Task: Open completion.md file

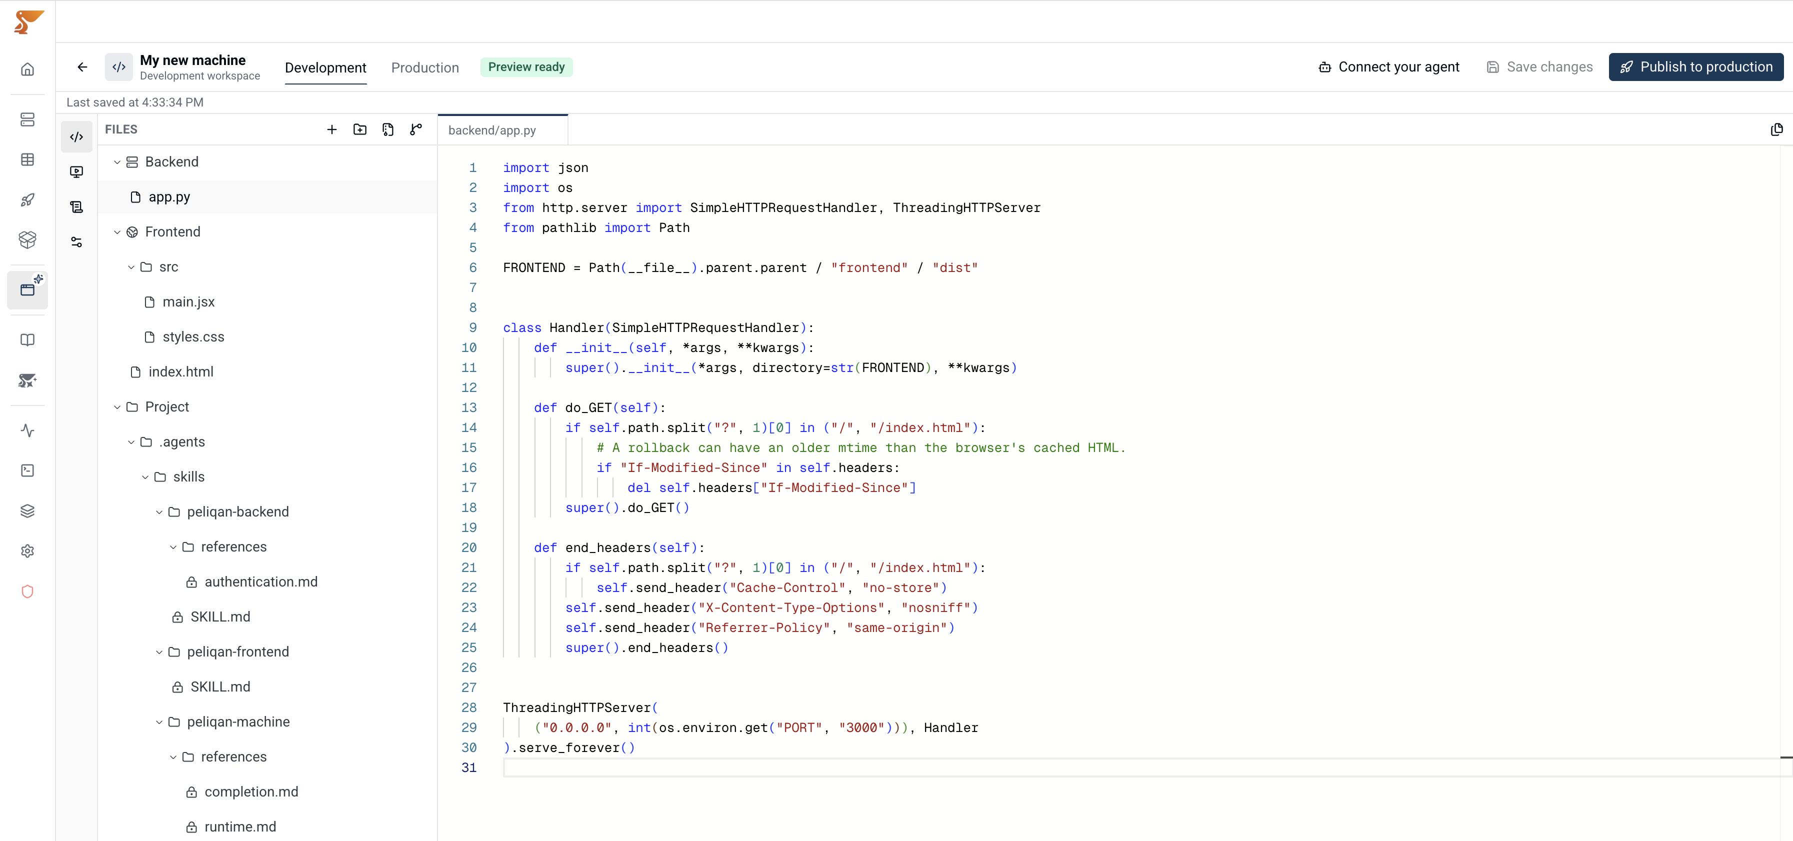Action: (267, 791)
